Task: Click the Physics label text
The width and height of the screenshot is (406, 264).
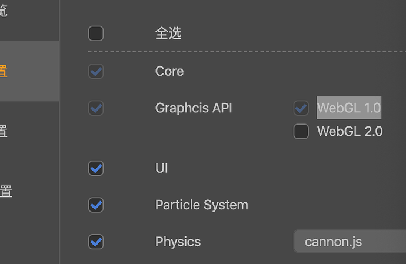Action: (x=178, y=242)
